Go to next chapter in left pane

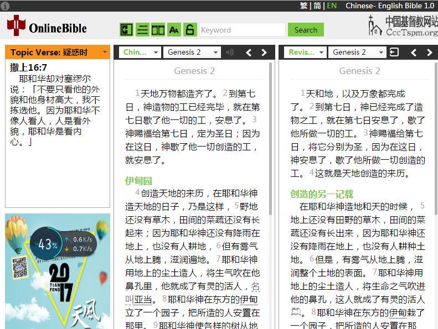click(264, 52)
